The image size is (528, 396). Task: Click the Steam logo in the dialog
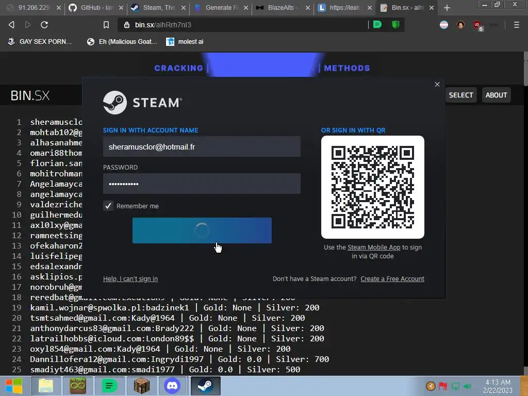coord(142,103)
